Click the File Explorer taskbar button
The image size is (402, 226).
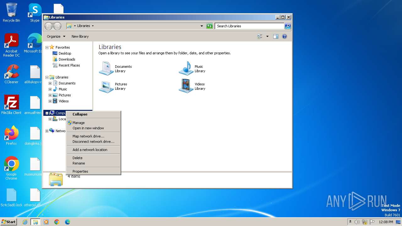point(35,222)
